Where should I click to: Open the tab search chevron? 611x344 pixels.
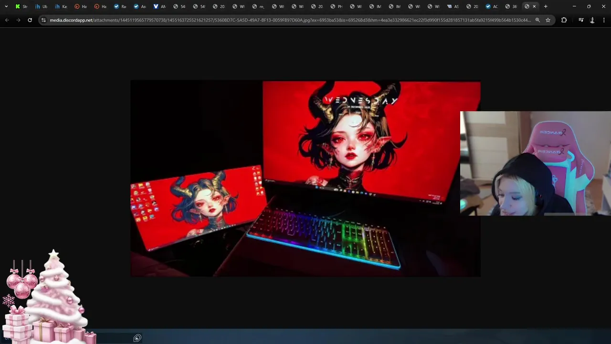point(6,6)
